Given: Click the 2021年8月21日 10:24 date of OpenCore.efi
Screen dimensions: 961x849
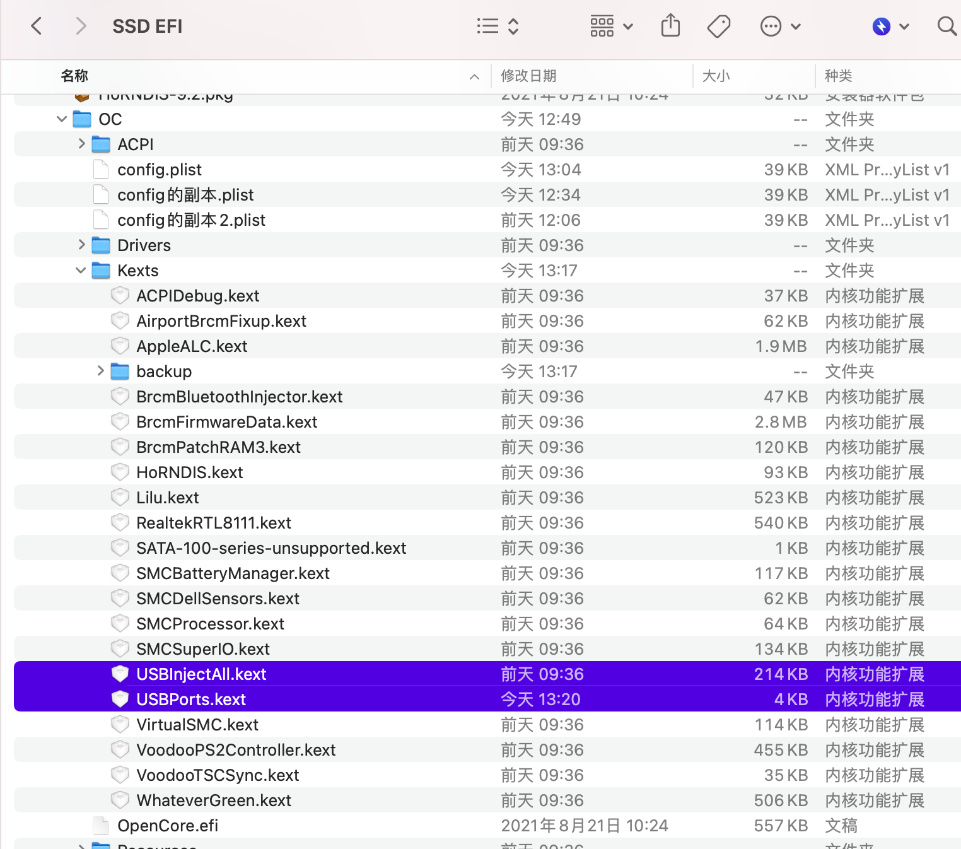Looking at the screenshot, I should pos(585,826).
